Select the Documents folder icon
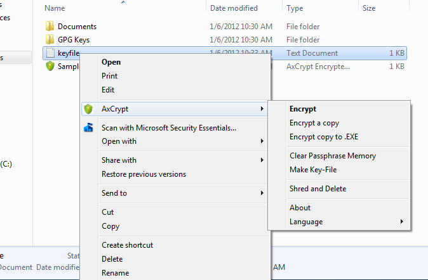This screenshot has width=428, height=280. 50,26
